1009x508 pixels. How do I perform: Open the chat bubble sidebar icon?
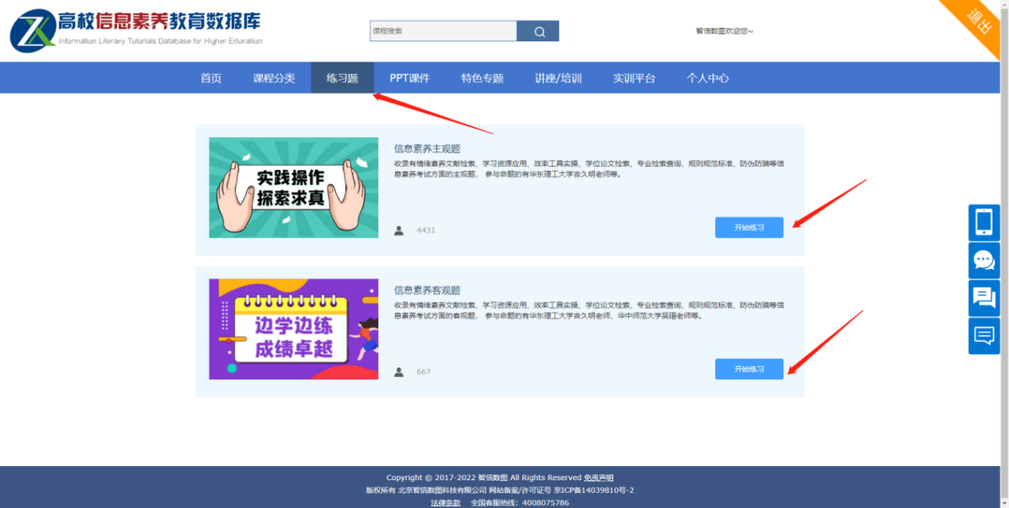tap(984, 261)
